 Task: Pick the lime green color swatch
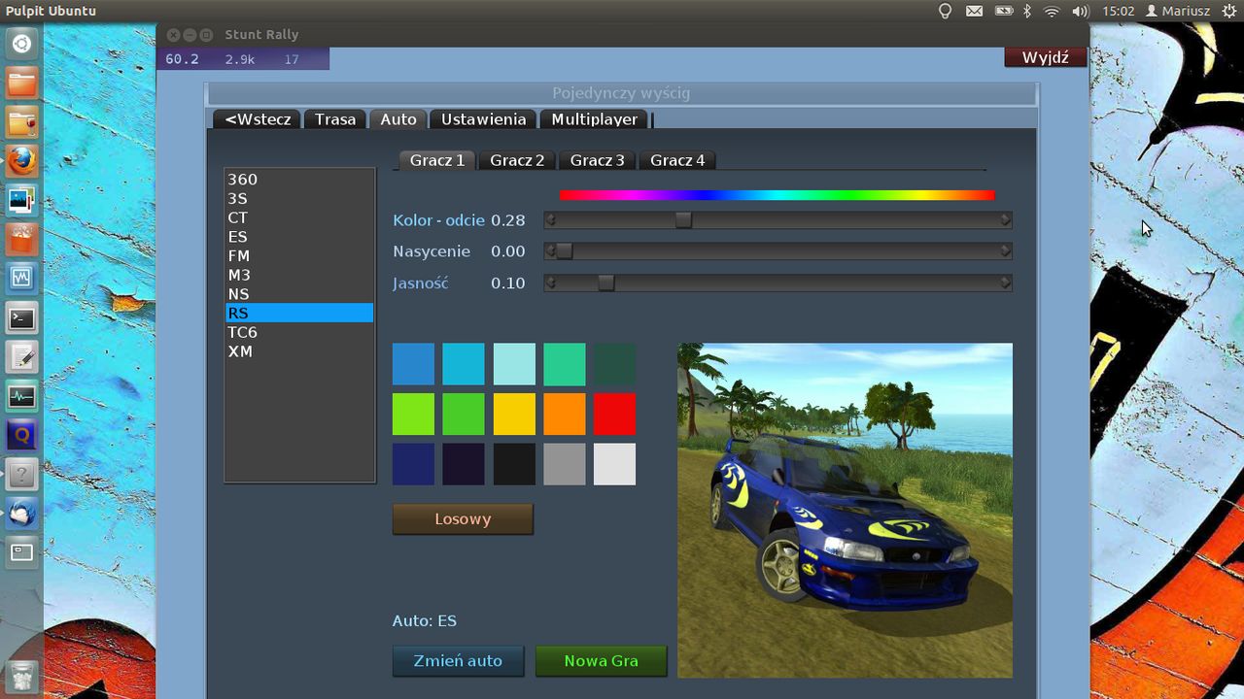pos(413,415)
